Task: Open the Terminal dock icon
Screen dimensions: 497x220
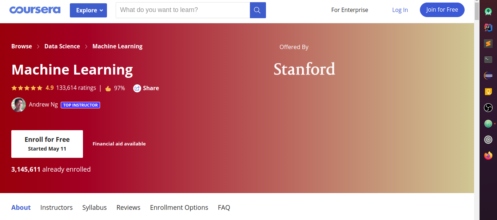Action: pyautogui.click(x=488, y=60)
